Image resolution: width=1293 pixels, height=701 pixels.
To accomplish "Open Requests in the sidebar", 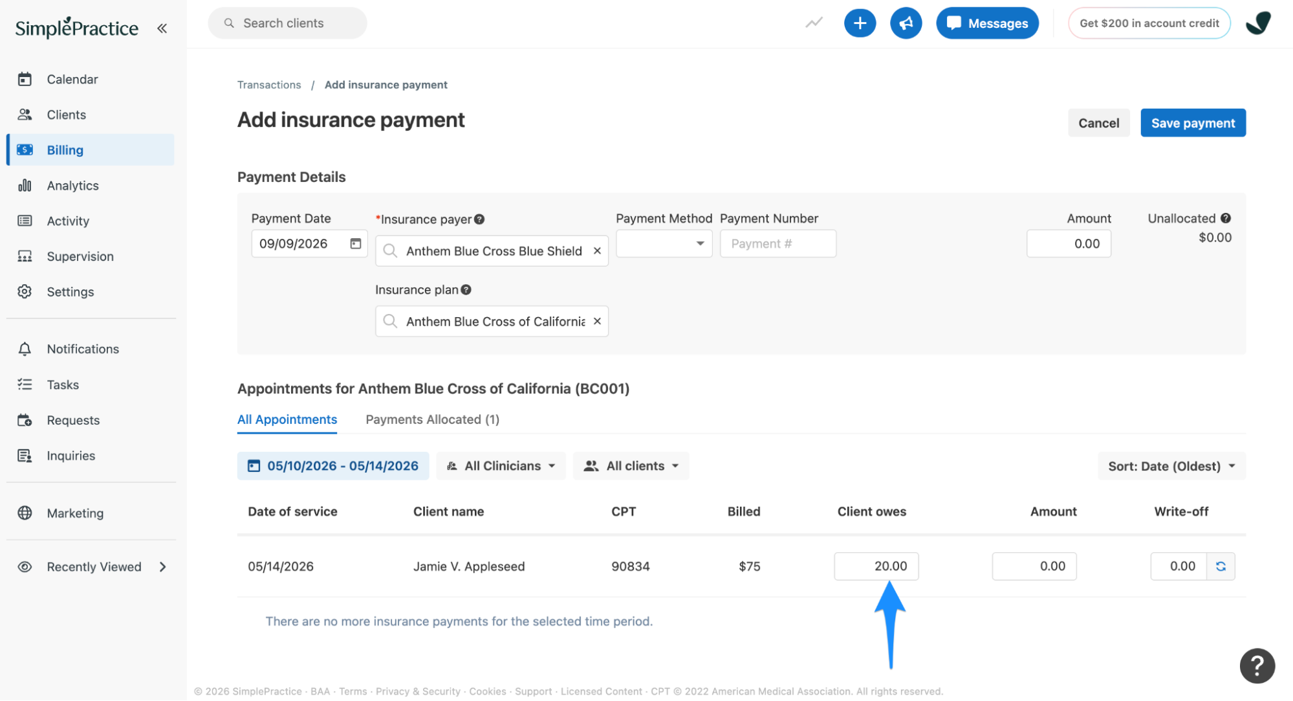I will [91, 420].
